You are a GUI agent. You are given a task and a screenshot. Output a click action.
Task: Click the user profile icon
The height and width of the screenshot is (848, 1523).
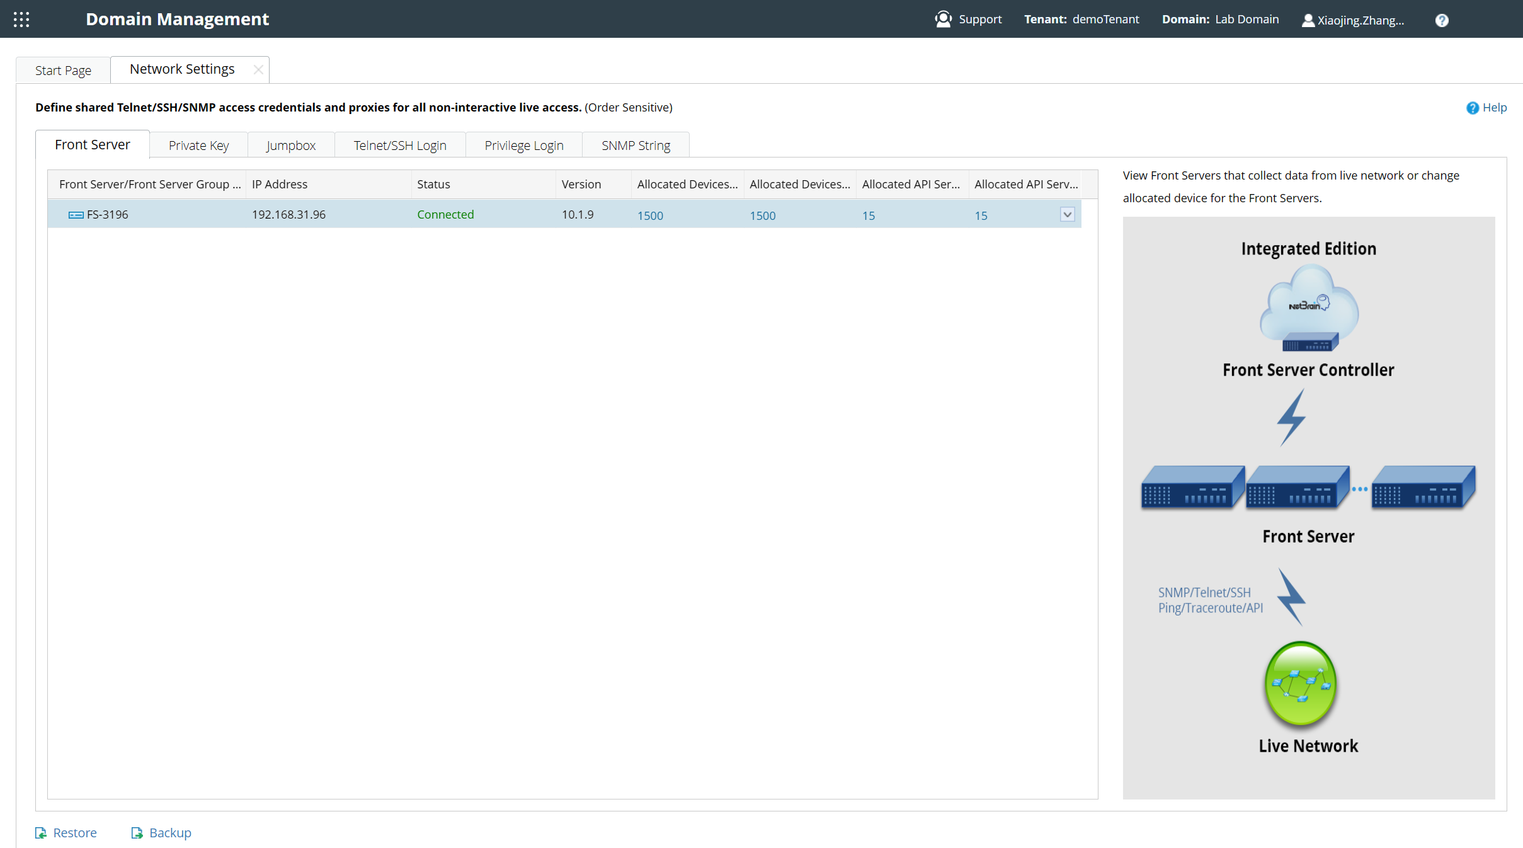coord(1308,20)
